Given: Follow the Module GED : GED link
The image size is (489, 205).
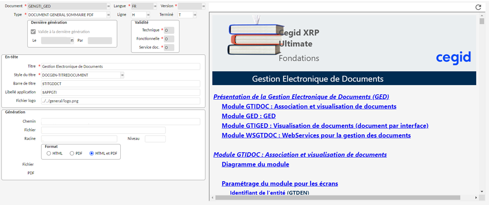Looking at the screenshot, I should 248,116.
